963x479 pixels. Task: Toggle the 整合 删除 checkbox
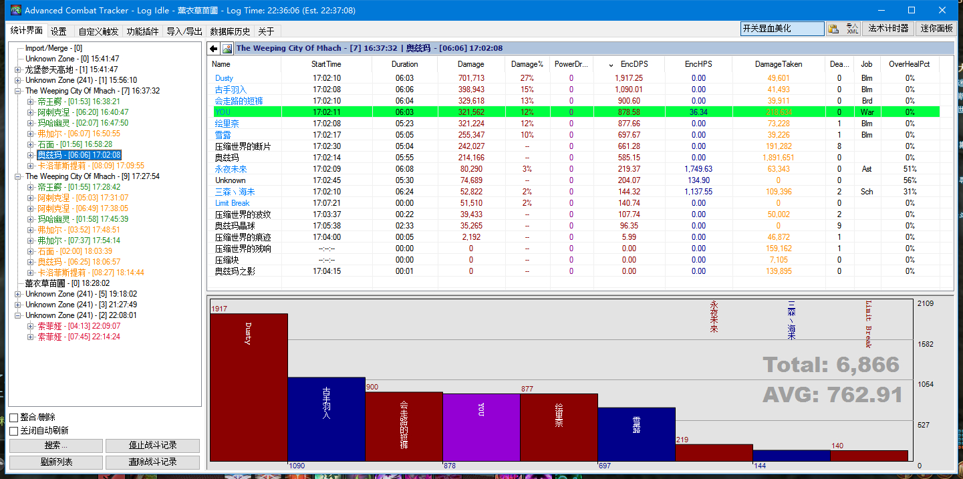[14, 418]
